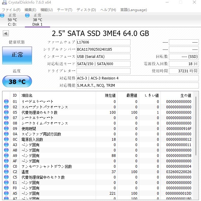Click the blue status orb for Disk 1

(x=27, y=15)
